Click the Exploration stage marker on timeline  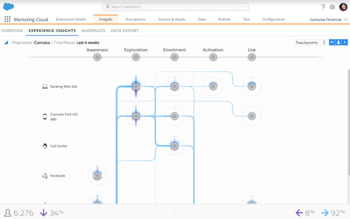[135, 57]
